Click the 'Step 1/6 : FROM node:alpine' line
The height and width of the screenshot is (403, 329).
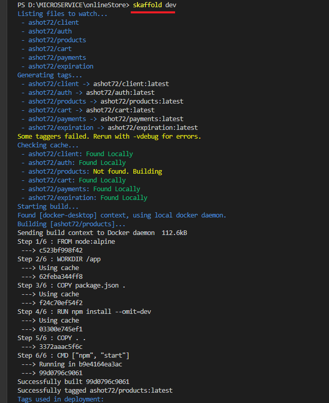coord(66,241)
